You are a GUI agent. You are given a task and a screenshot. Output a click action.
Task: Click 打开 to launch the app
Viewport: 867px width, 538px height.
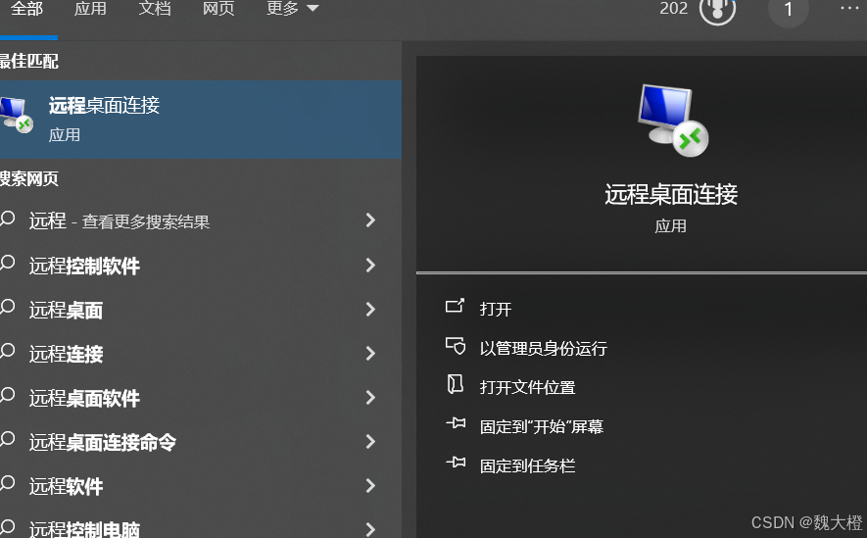click(496, 309)
